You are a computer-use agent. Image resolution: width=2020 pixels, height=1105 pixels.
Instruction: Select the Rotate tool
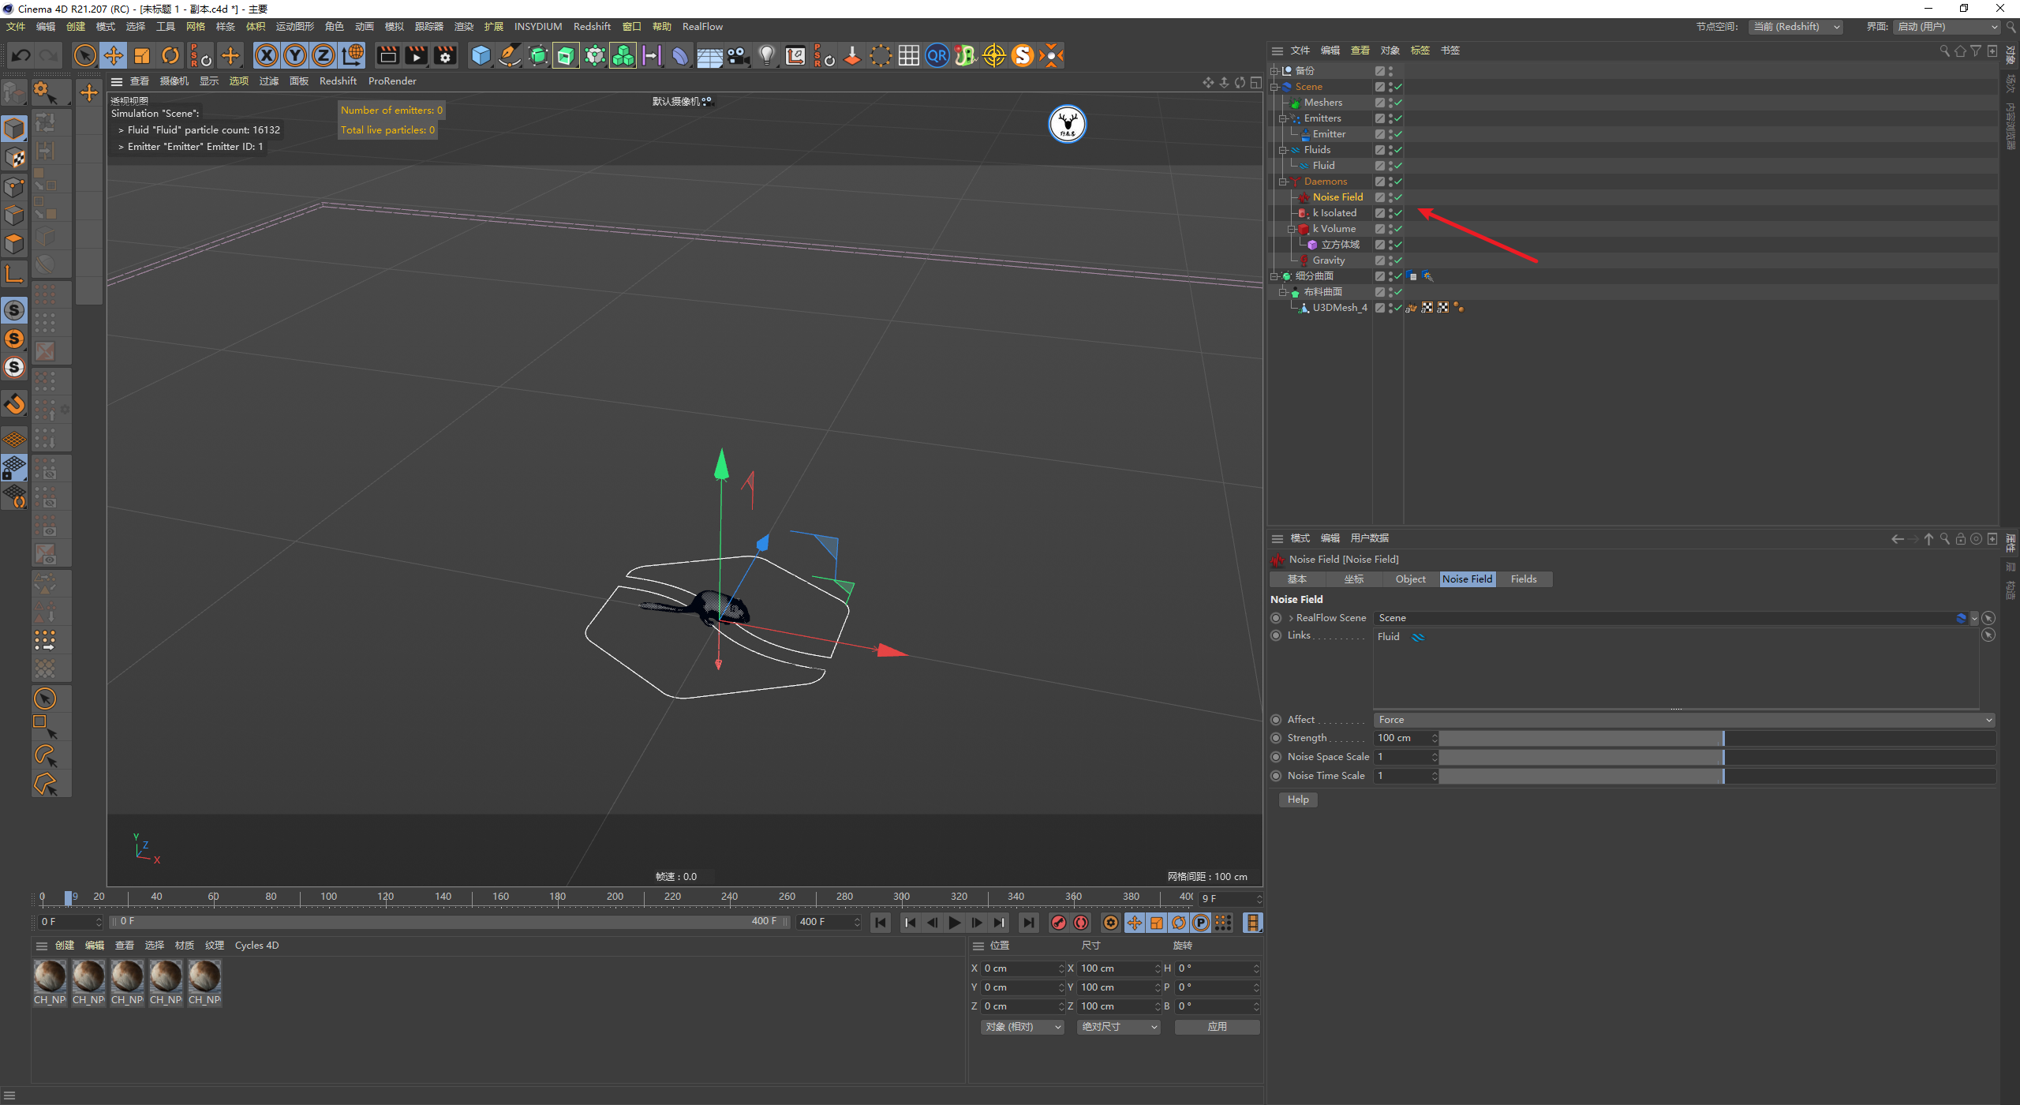(170, 55)
